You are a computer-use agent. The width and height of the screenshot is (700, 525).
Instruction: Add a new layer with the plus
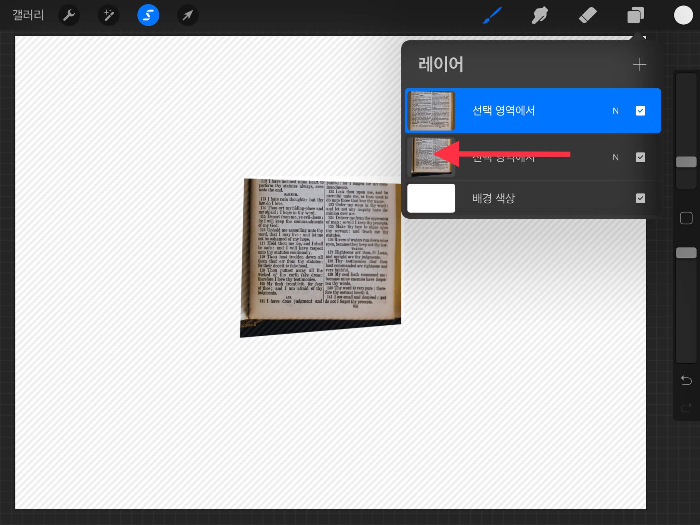(639, 64)
